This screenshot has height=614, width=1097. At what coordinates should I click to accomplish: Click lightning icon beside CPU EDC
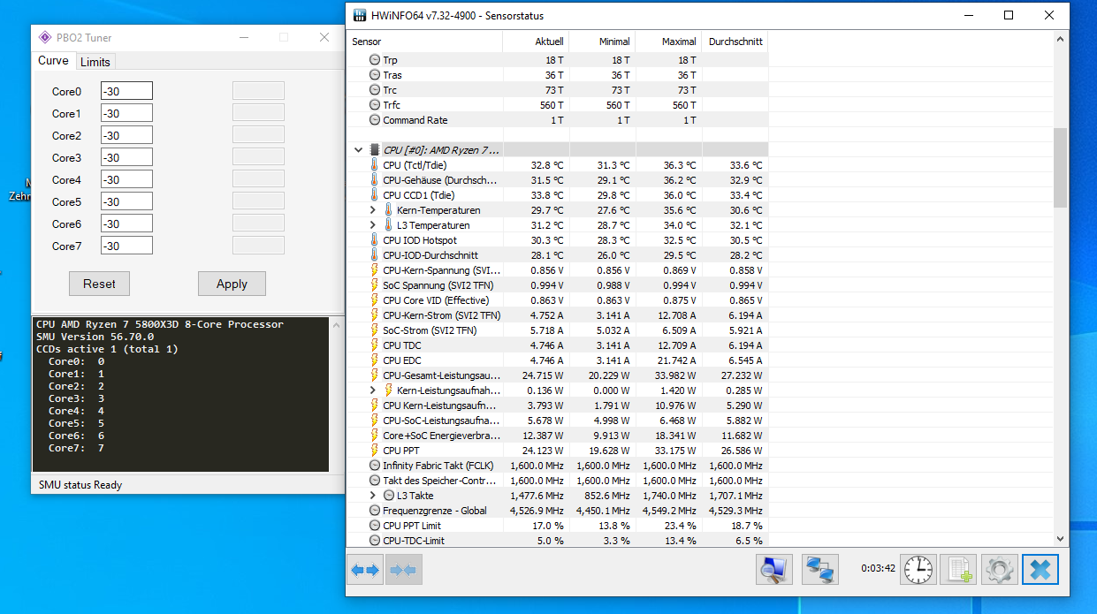click(375, 360)
